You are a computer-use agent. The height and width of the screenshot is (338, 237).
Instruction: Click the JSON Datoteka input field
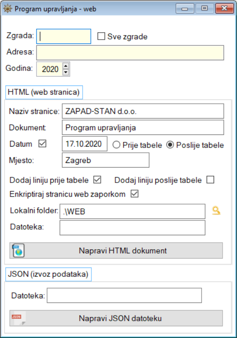click(124, 296)
